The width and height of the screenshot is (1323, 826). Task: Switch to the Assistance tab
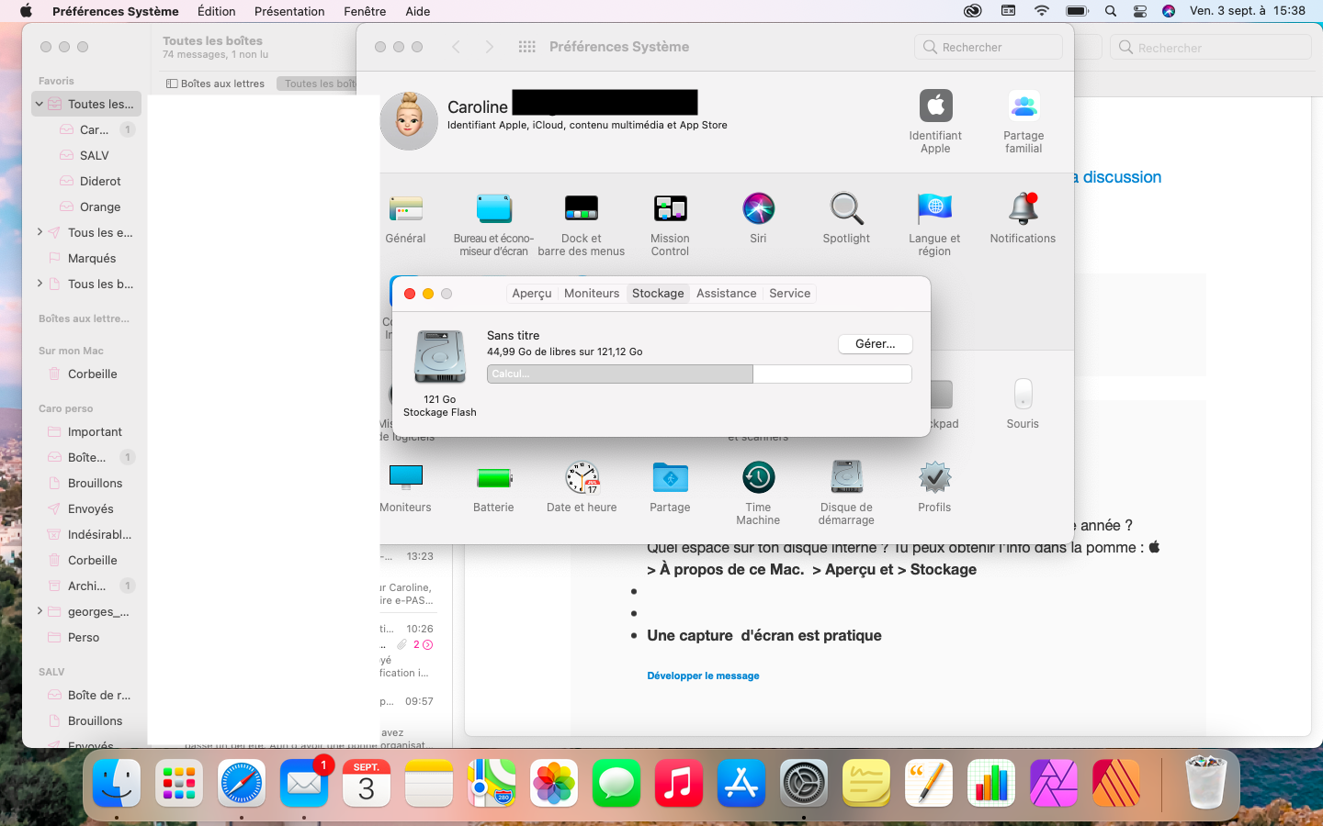click(727, 294)
